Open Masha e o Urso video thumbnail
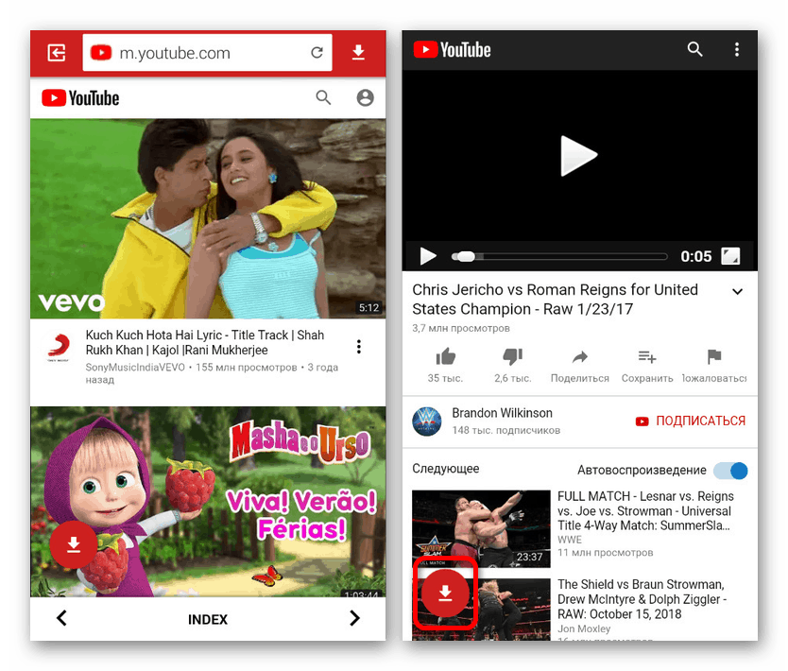Screen dimensions: 788x671 pyautogui.click(x=208, y=502)
